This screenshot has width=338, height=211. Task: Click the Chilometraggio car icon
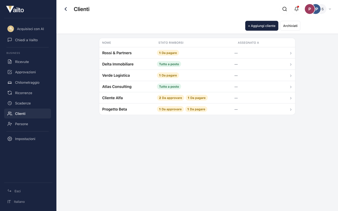pyautogui.click(x=10, y=82)
